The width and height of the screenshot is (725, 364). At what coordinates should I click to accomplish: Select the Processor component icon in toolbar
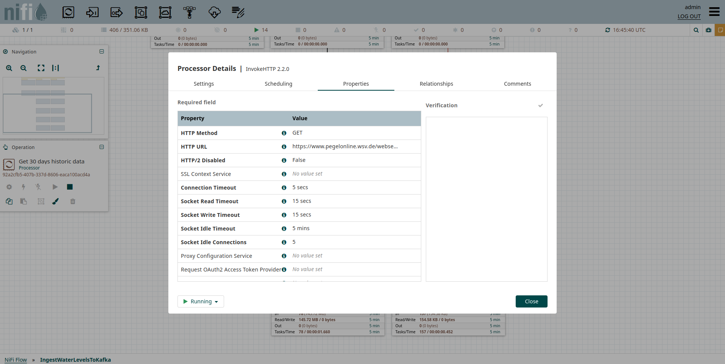[x=68, y=13]
